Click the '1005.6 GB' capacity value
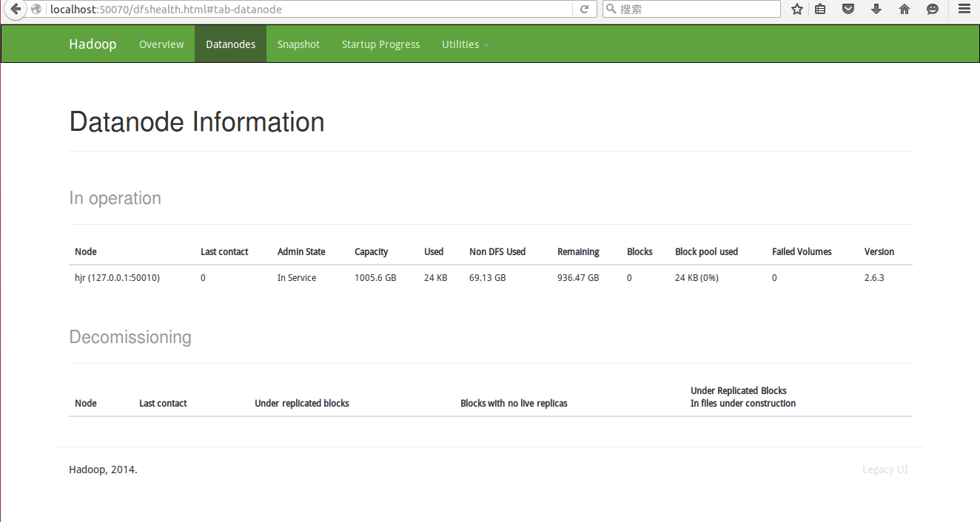980x522 pixels. click(375, 278)
